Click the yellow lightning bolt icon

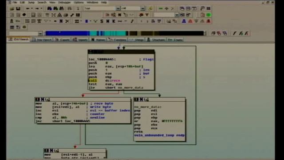(150, 8)
